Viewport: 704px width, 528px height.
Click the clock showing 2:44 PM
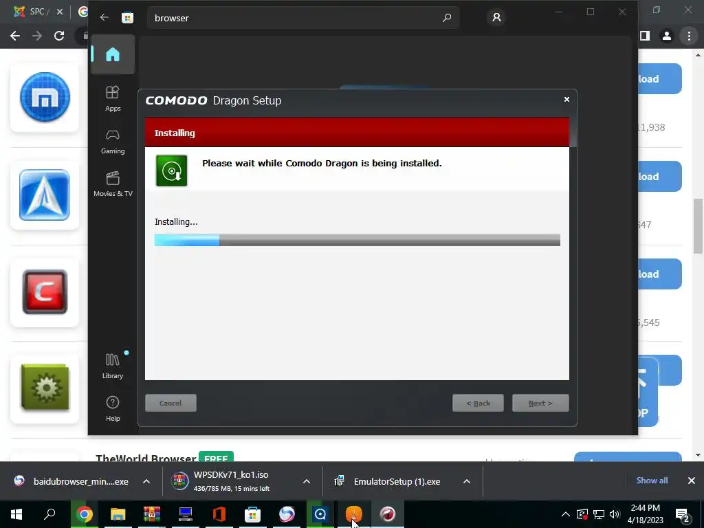[x=645, y=514]
